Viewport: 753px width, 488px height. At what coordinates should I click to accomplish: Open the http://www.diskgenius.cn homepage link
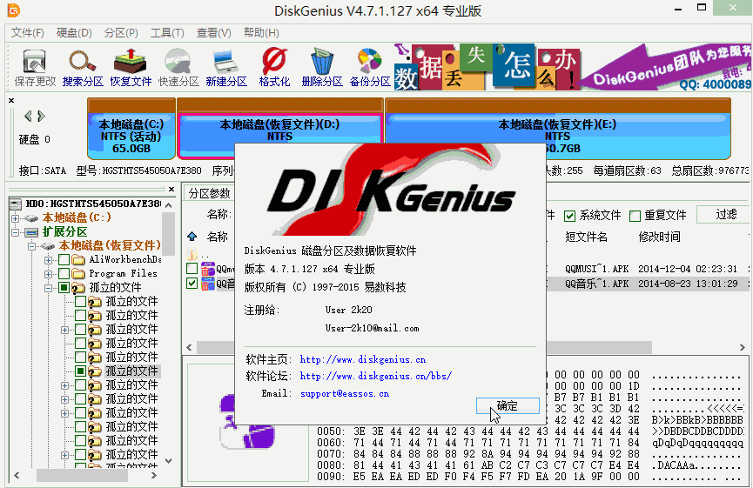coord(363,359)
